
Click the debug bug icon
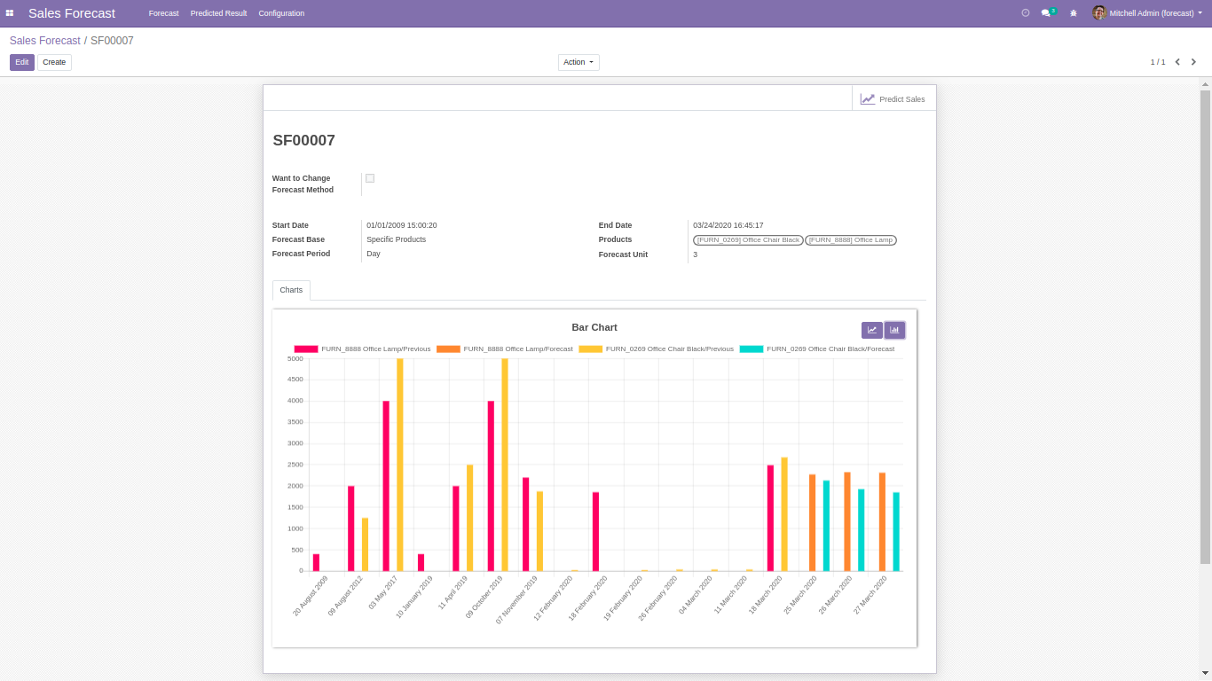tap(1074, 13)
